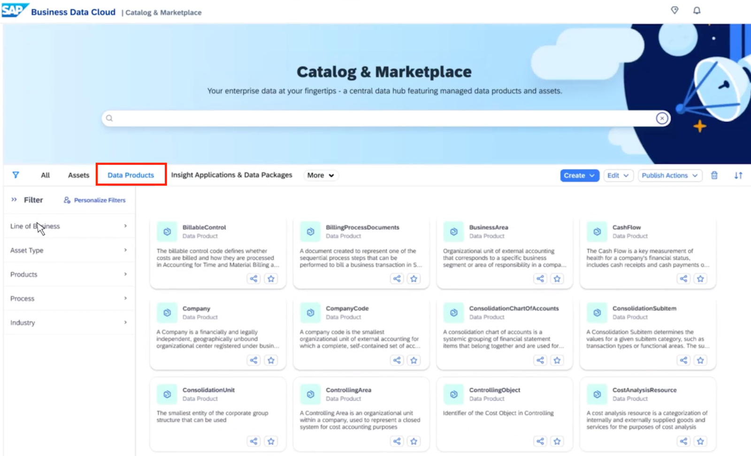Switch to the Assets tab
Screen dimensions: 751x456
(x=78, y=175)
